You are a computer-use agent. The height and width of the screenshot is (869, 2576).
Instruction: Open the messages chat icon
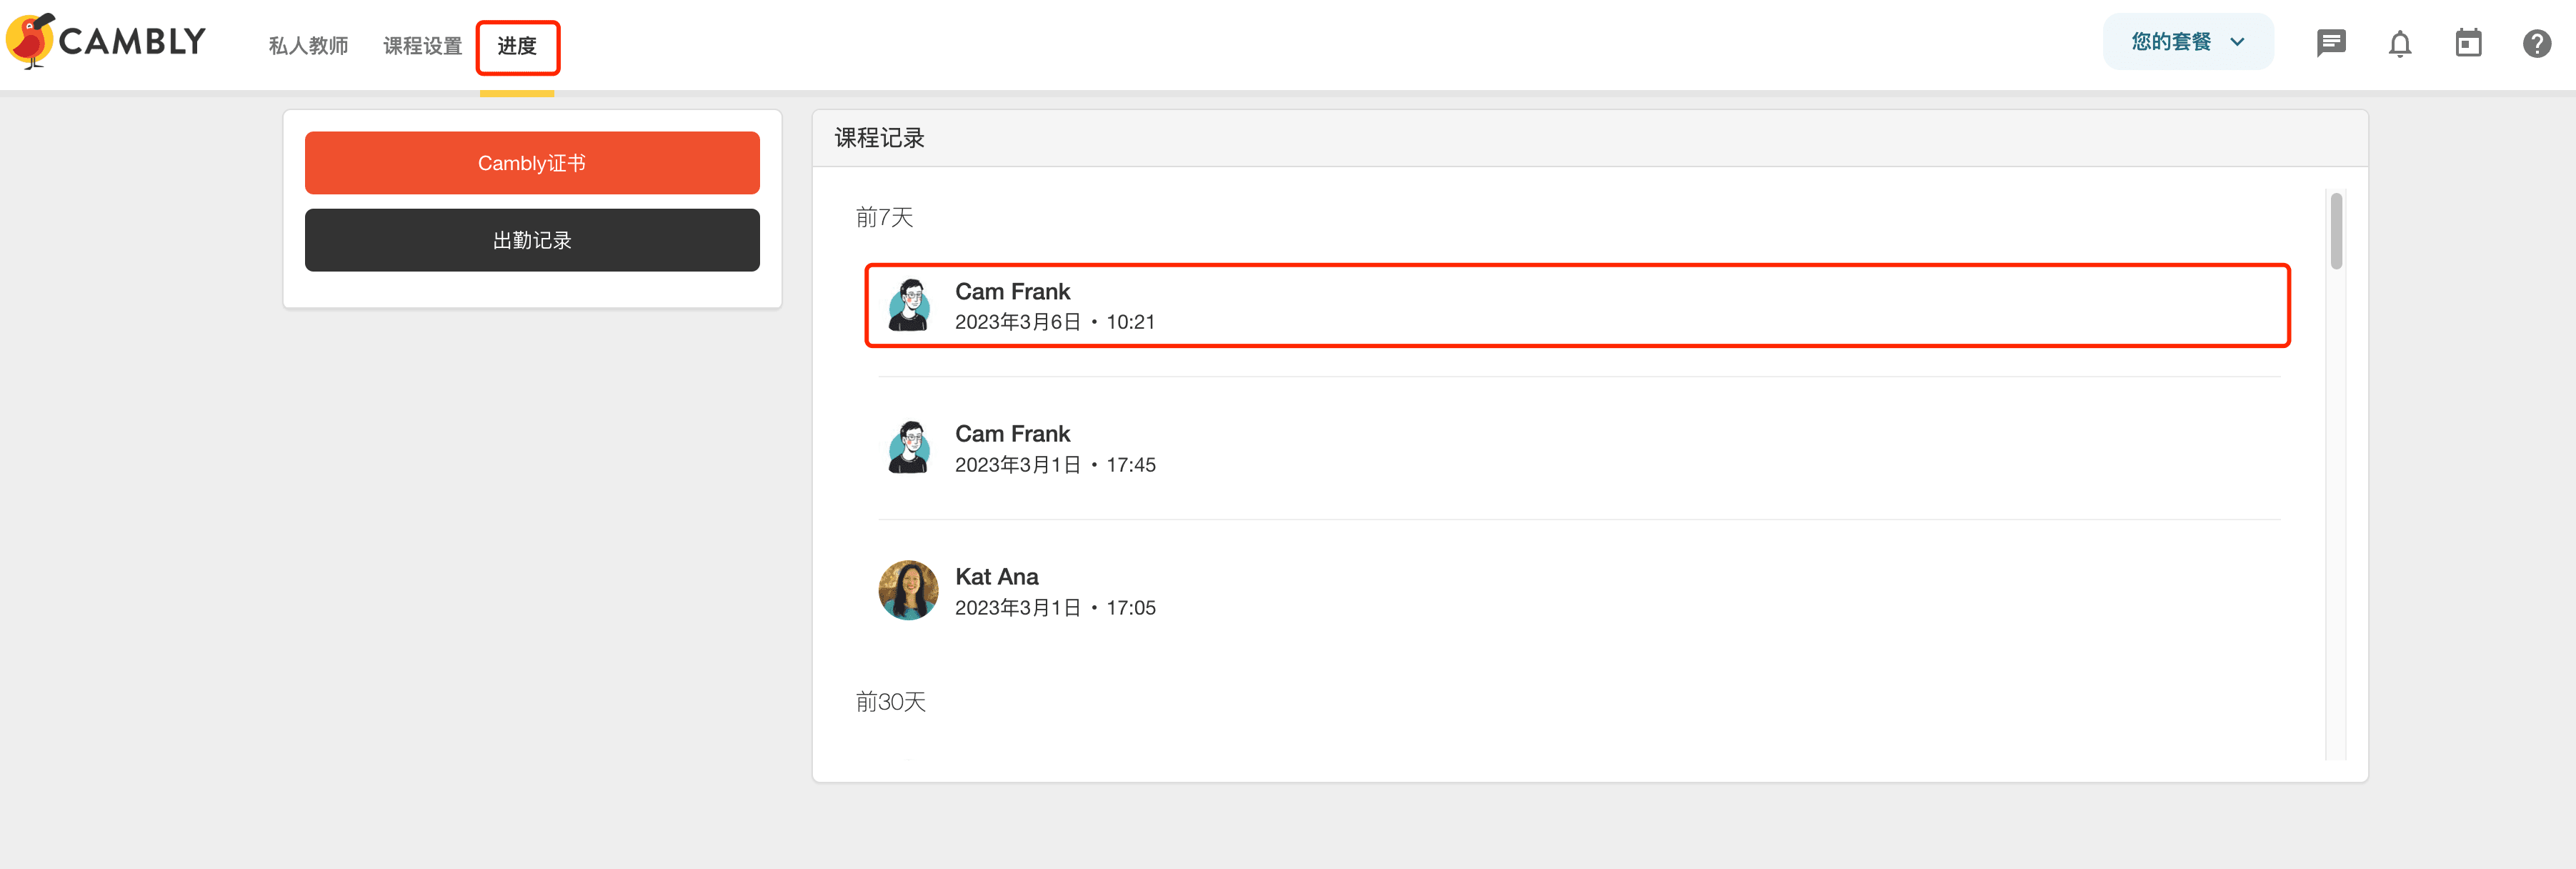click(x=2330, y=43)
